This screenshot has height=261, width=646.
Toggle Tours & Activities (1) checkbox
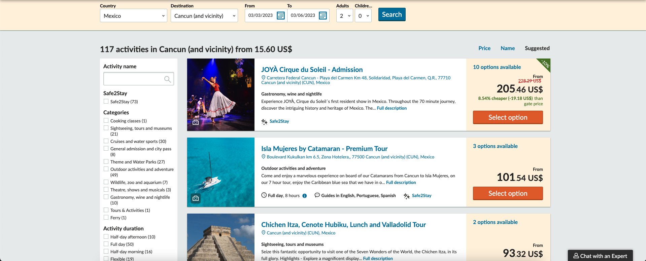point(106,210)
